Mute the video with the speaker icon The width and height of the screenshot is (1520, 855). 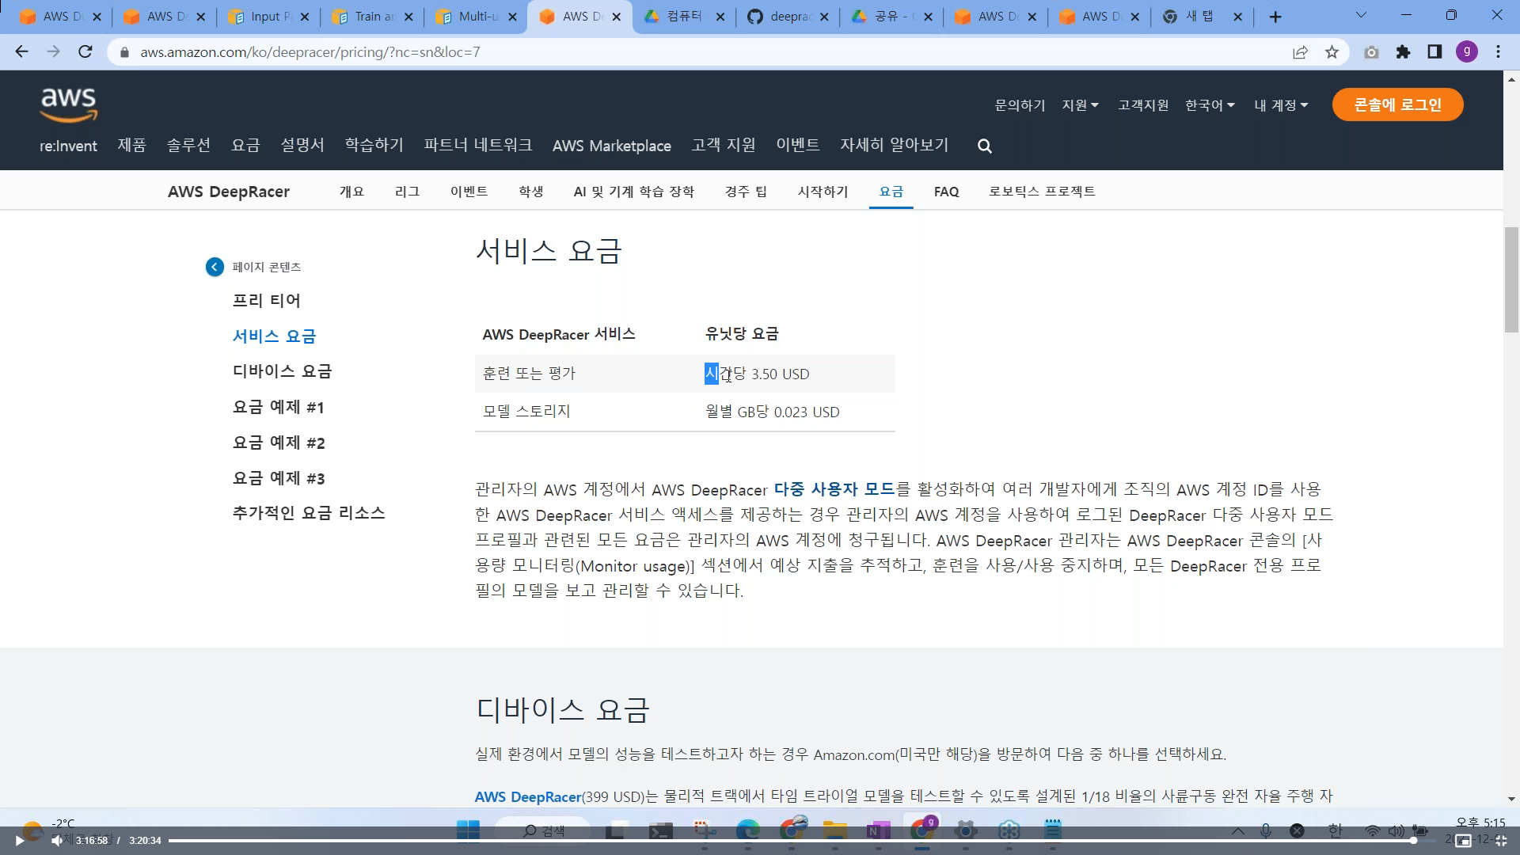point(57,841)
